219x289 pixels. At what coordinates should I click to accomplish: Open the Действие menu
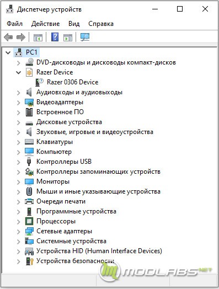(x=45, y=24)
